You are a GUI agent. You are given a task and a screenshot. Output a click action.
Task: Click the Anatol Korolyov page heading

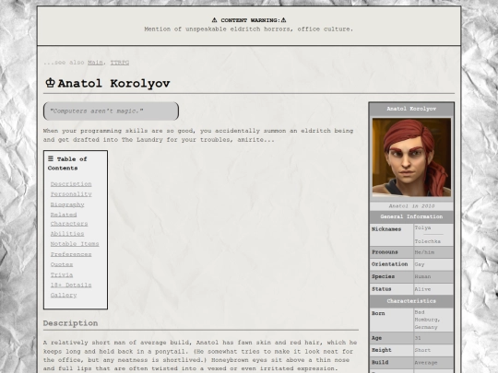(x=113, y=84)
